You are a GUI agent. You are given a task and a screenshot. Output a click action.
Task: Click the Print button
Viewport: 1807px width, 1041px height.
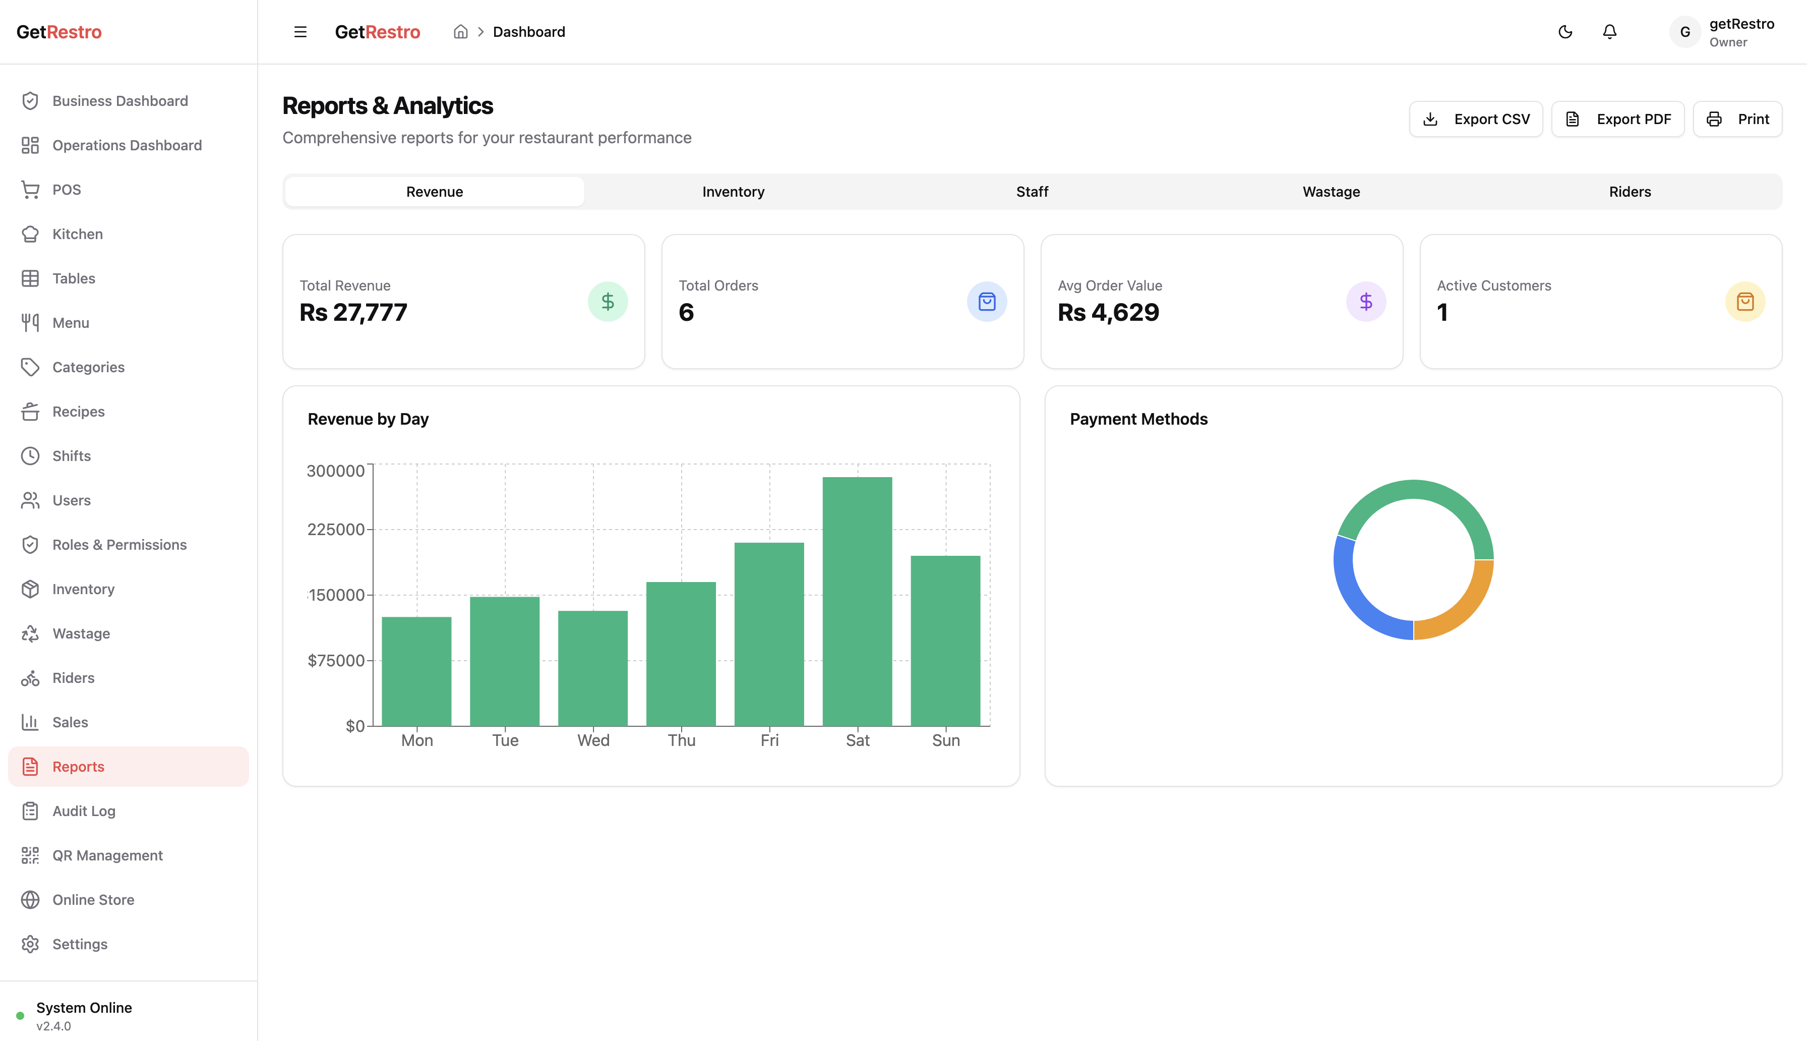coord(1738,119)
